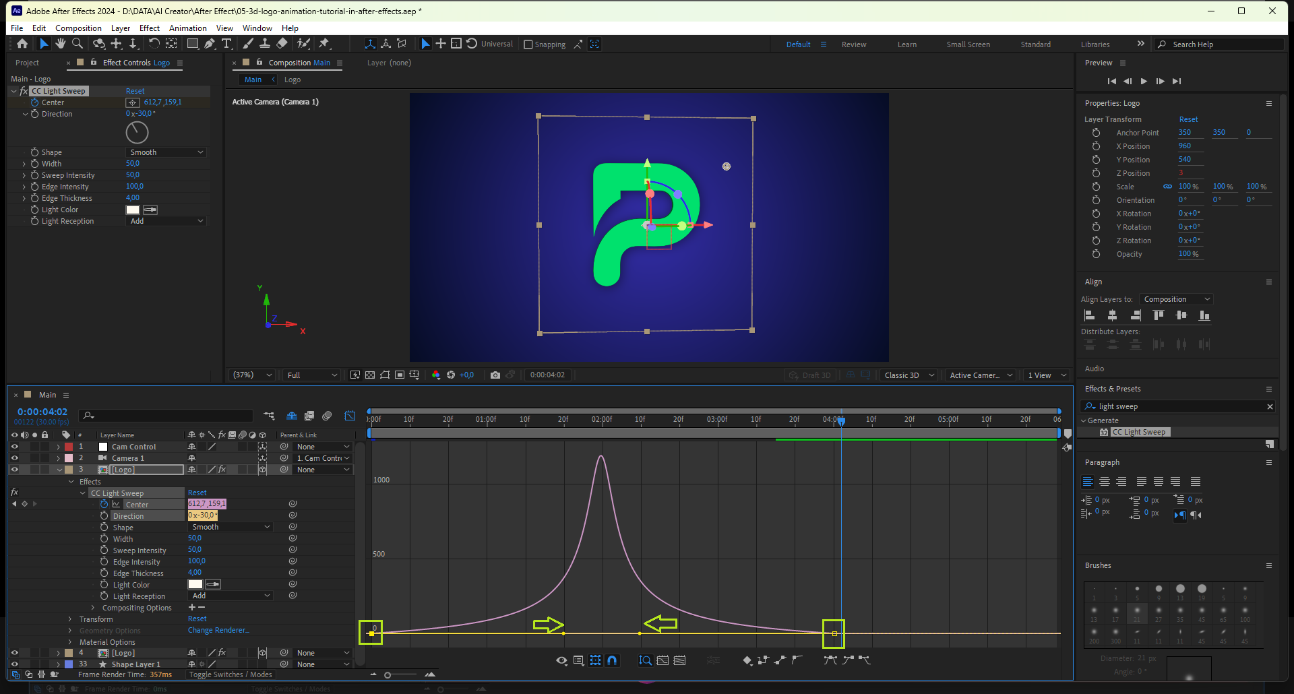This screenshot has width=1294, height=694.
Task: Toggle Center property stopwatch in timeline
Action: click(104, 504)
